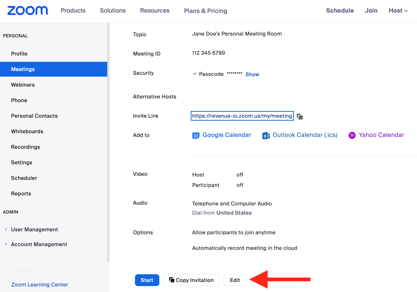Click the Outlook Calendar icon
417x292 pixels.
click(266, 135)
